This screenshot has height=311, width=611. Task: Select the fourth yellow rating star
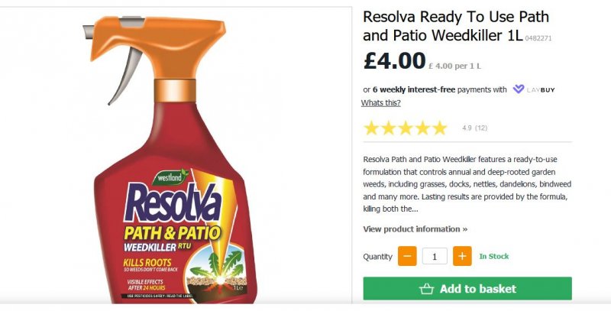point(422,128)
